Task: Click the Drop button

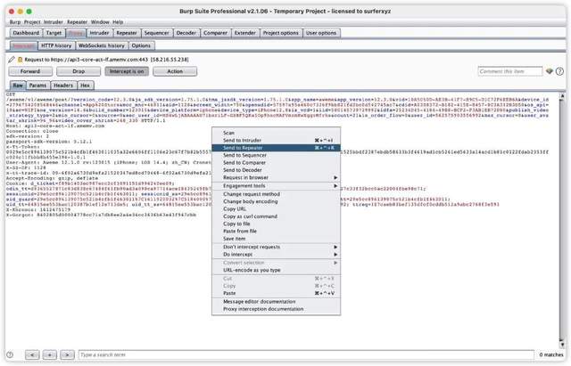Action: (78, 71)
